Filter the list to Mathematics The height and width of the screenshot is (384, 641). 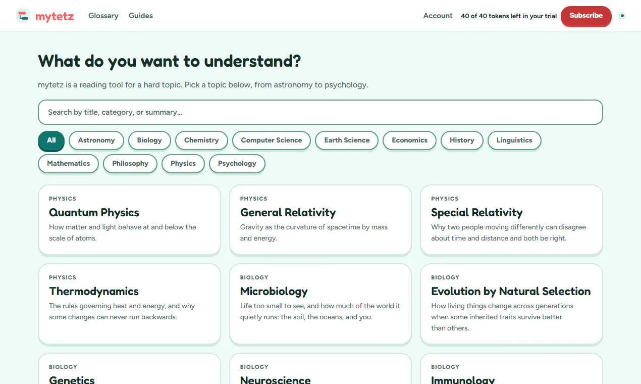68,164
